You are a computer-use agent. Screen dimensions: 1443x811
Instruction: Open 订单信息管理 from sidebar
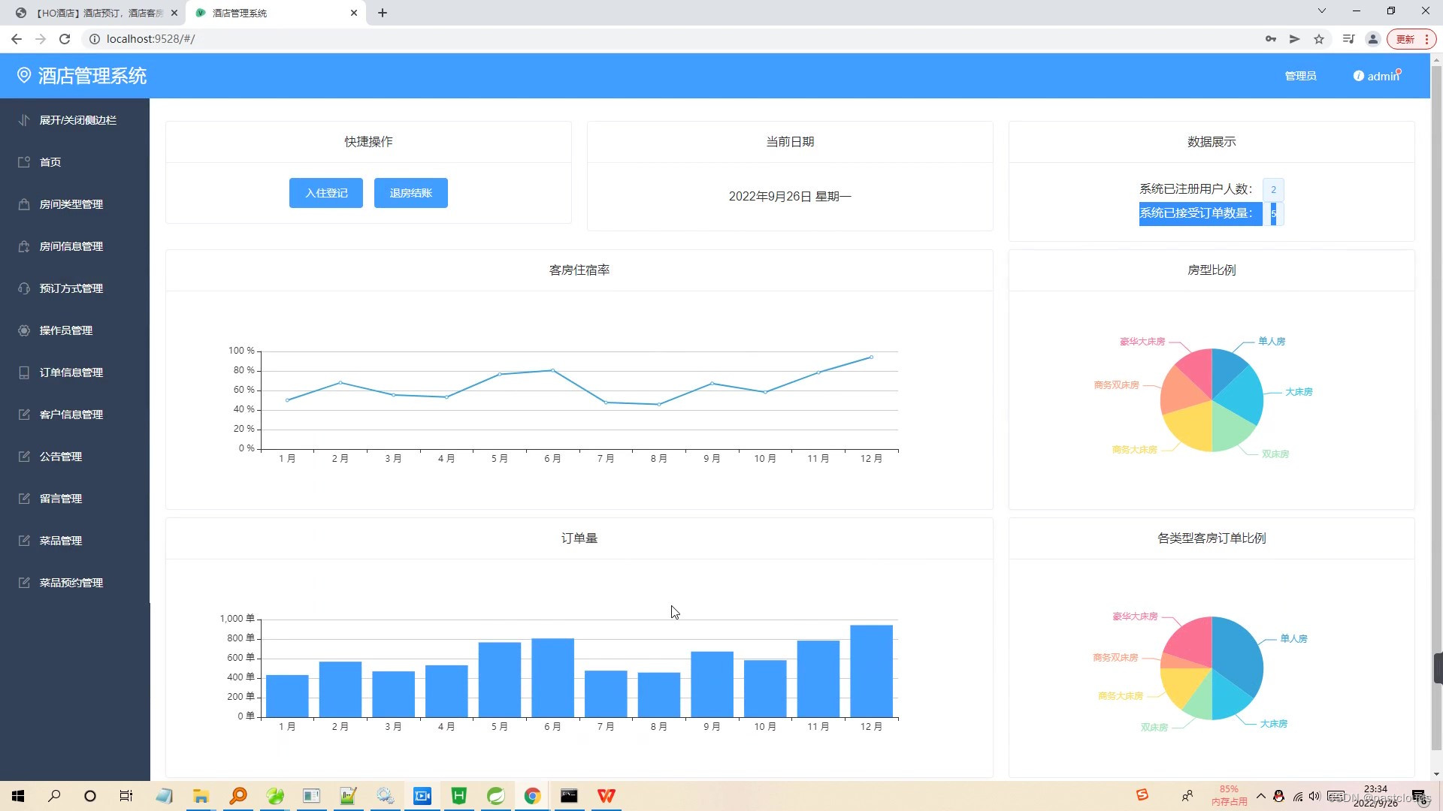coord(71,372)
